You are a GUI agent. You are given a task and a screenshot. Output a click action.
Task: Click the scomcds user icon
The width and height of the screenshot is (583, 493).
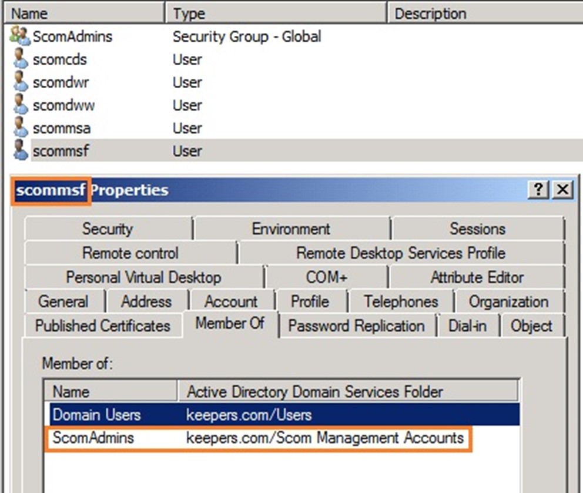coord(21,59)
